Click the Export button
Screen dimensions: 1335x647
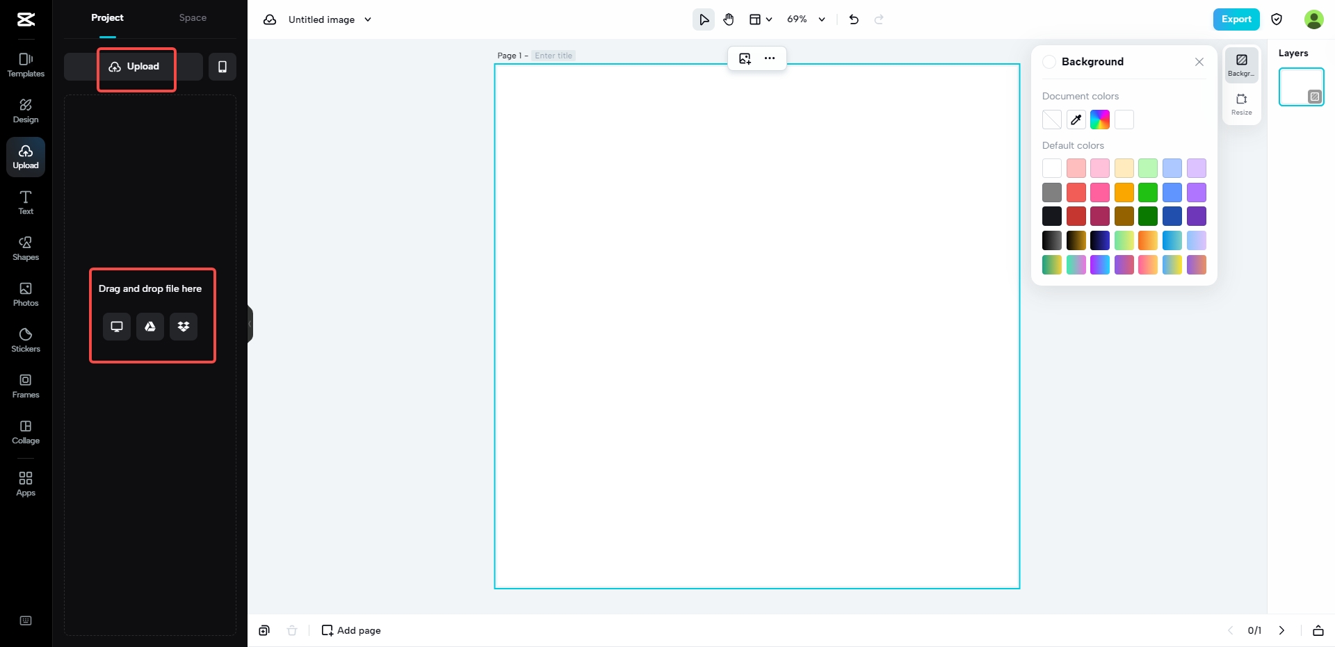pyautogui.click(x=1236, y=19)
